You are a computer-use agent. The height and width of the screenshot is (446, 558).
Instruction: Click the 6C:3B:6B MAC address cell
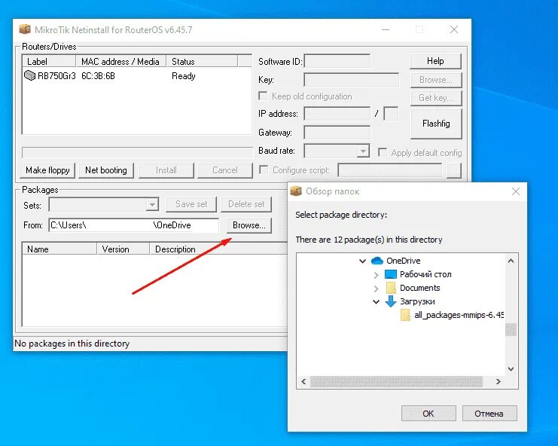pos(98,76)
